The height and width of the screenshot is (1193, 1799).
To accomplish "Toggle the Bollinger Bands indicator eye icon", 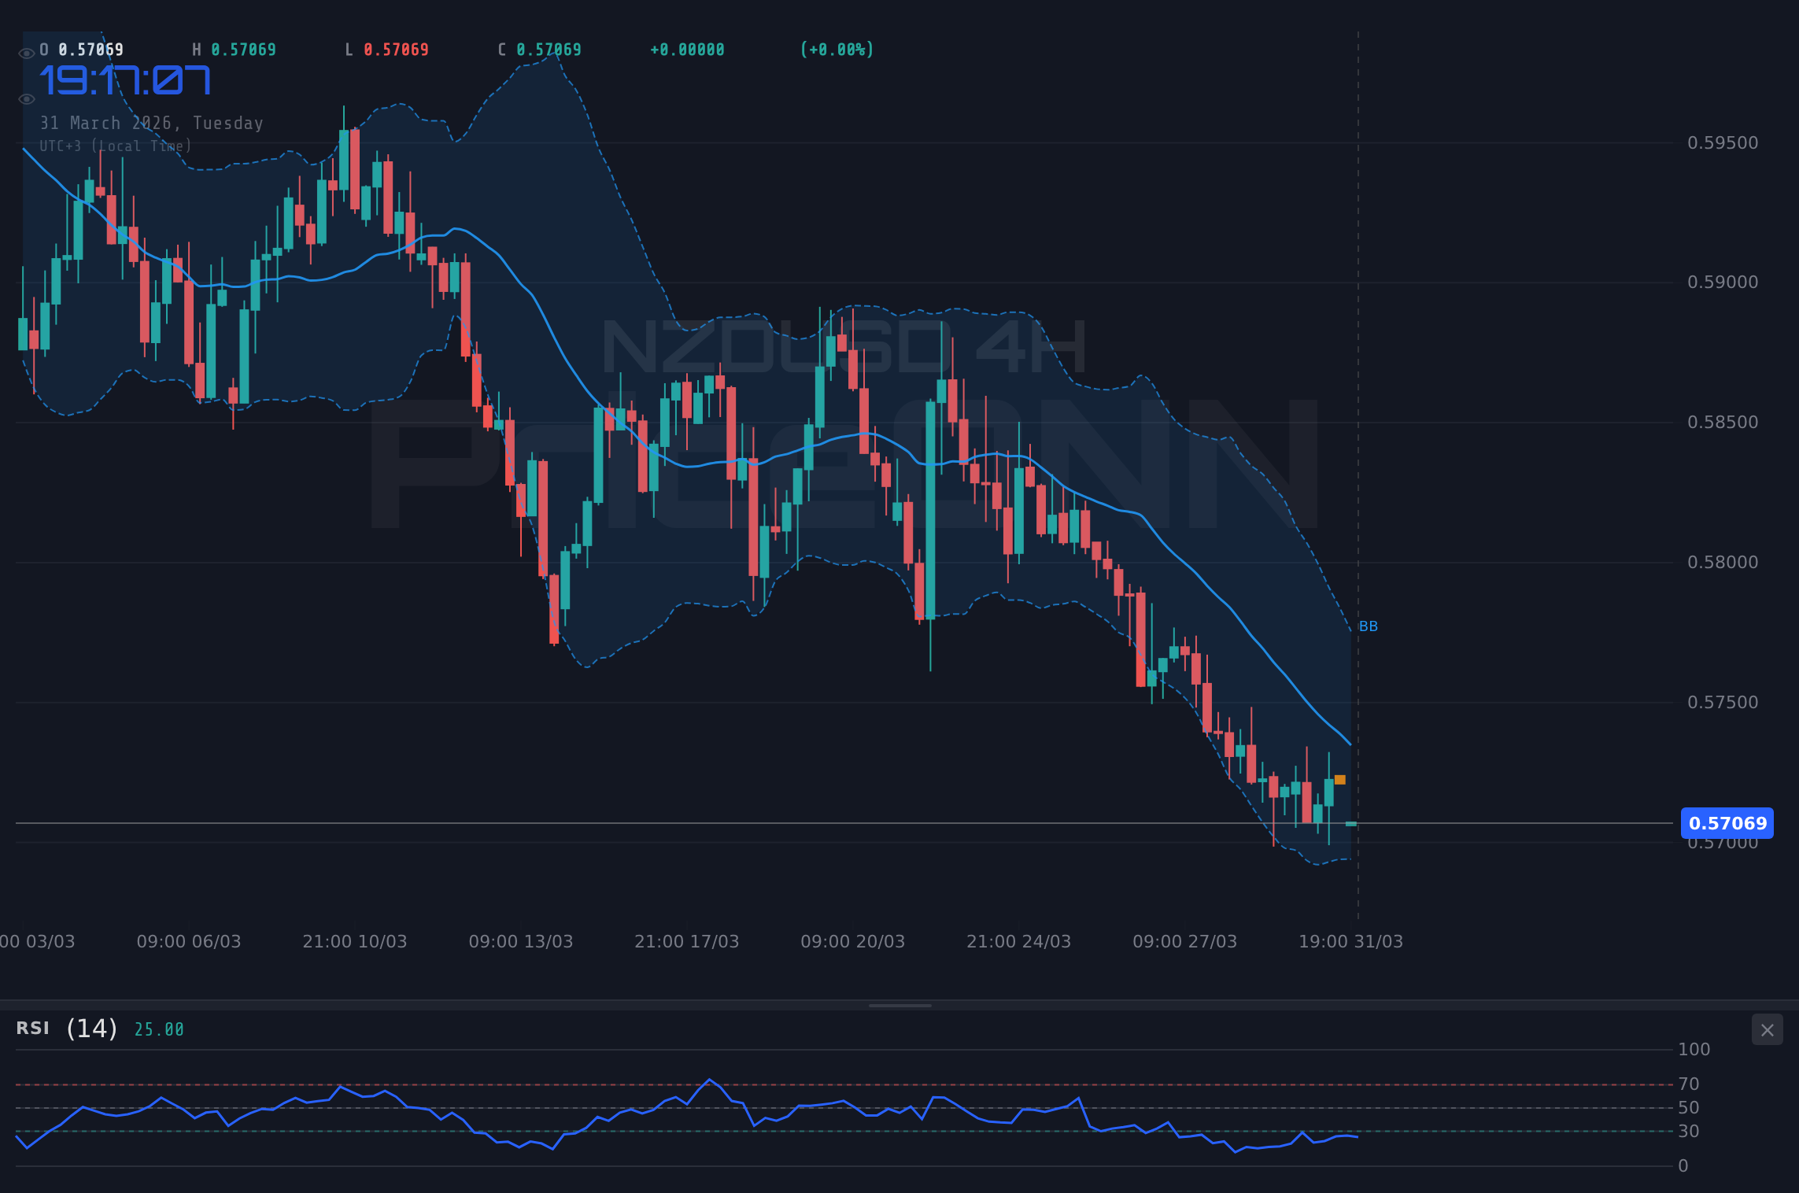I will tap(26, 98).
